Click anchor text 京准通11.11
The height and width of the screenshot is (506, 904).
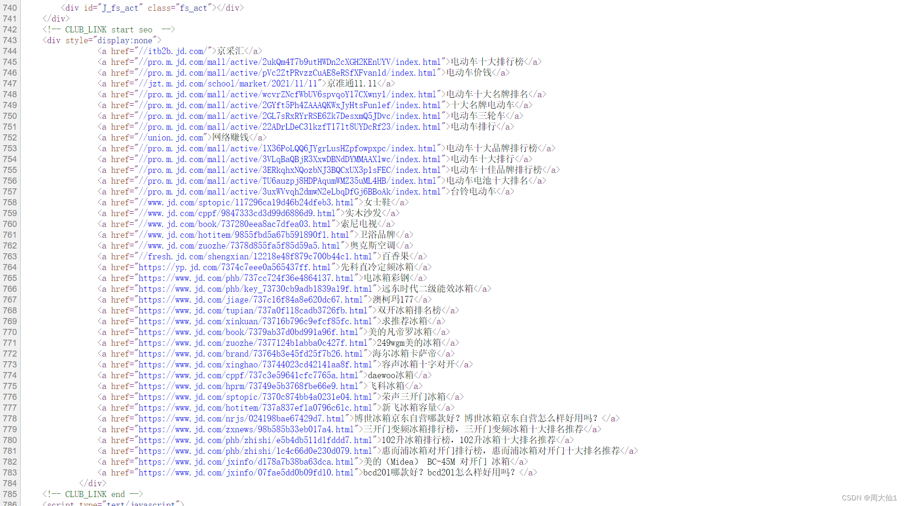(x=352, y=84)
